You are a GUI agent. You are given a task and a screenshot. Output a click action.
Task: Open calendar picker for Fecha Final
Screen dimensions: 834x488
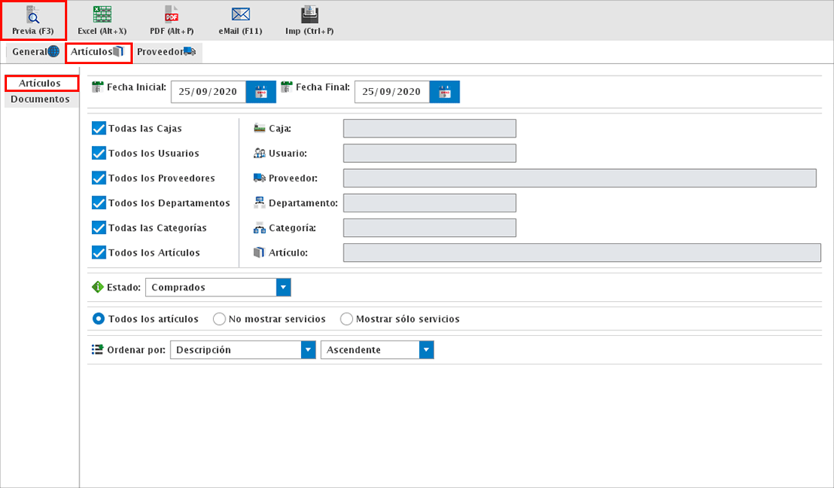(445, 92)
